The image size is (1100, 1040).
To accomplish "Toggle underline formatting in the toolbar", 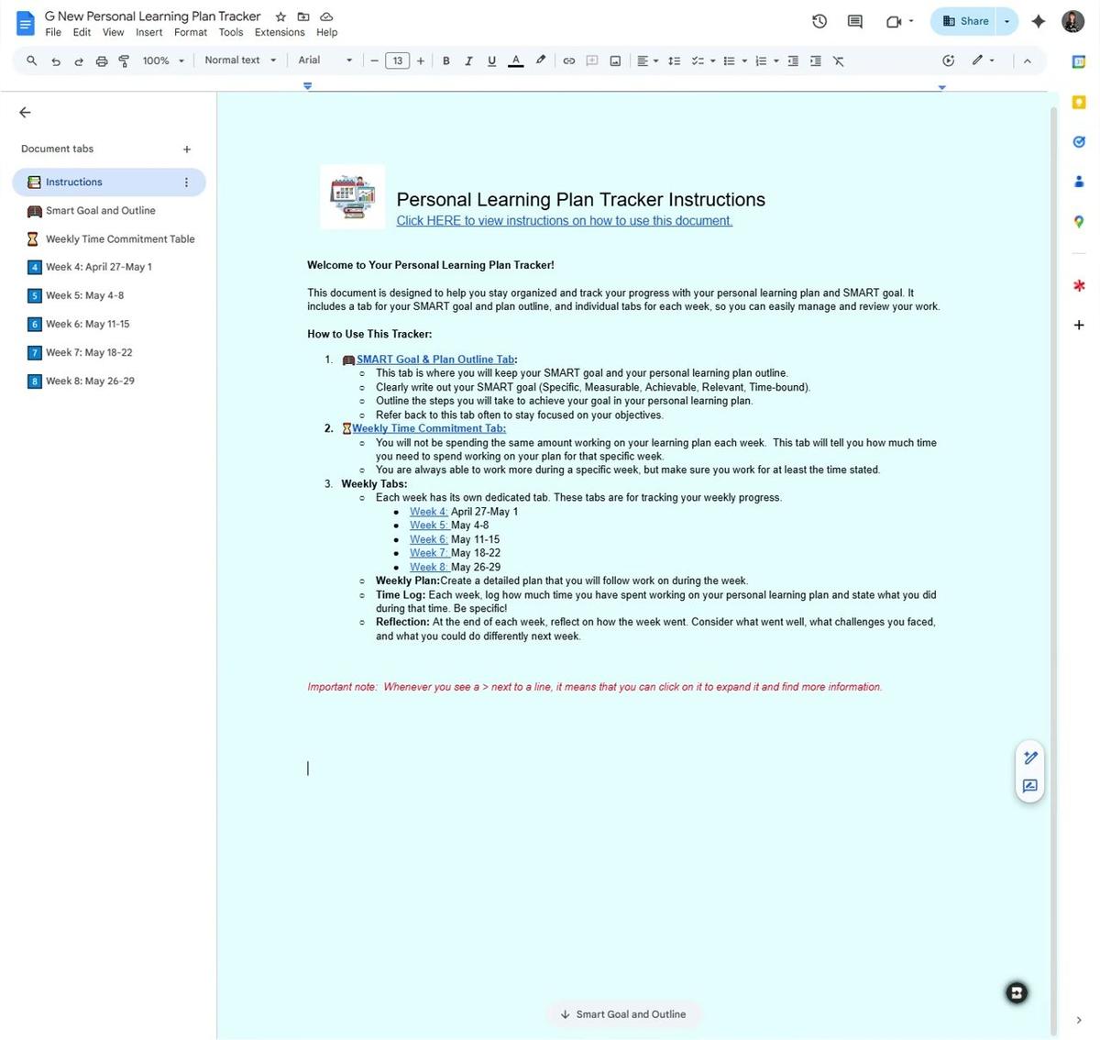I will [491, 61].
